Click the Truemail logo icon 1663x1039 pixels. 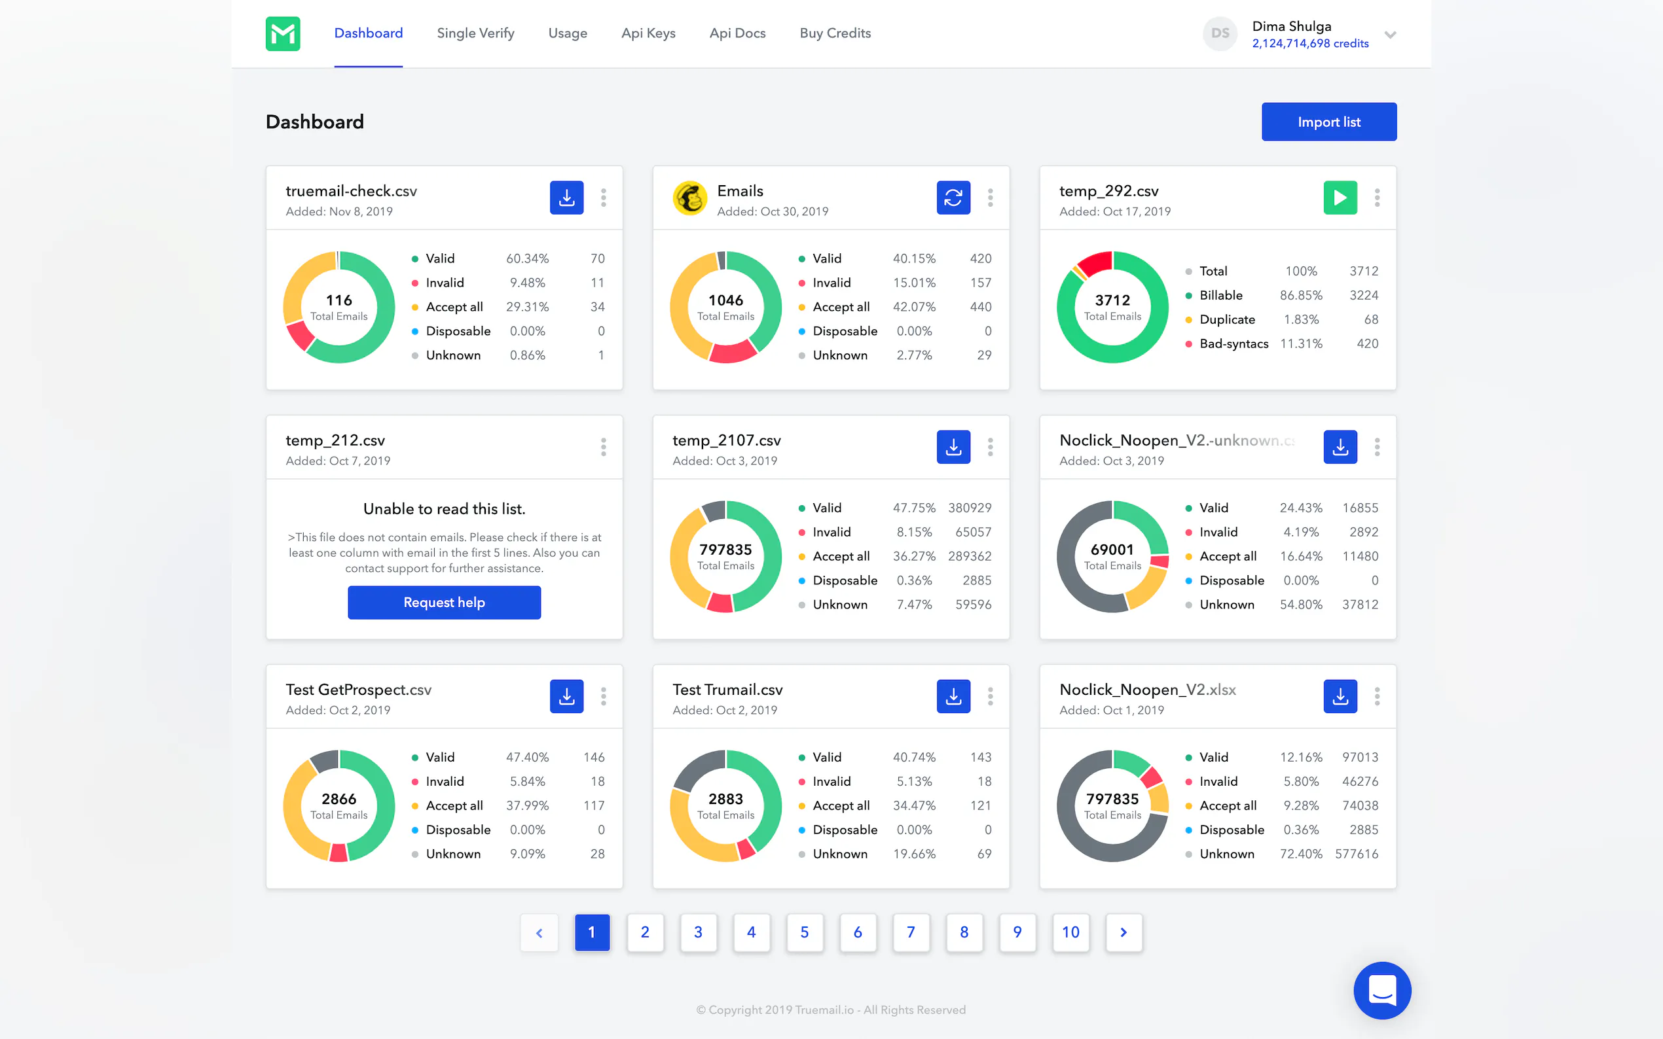point(283,33)
